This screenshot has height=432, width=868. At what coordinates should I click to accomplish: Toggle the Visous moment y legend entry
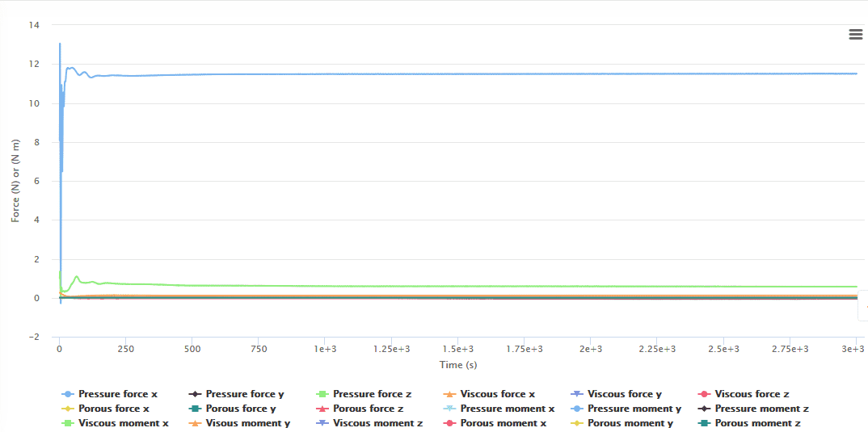click(x=239, y=423)
